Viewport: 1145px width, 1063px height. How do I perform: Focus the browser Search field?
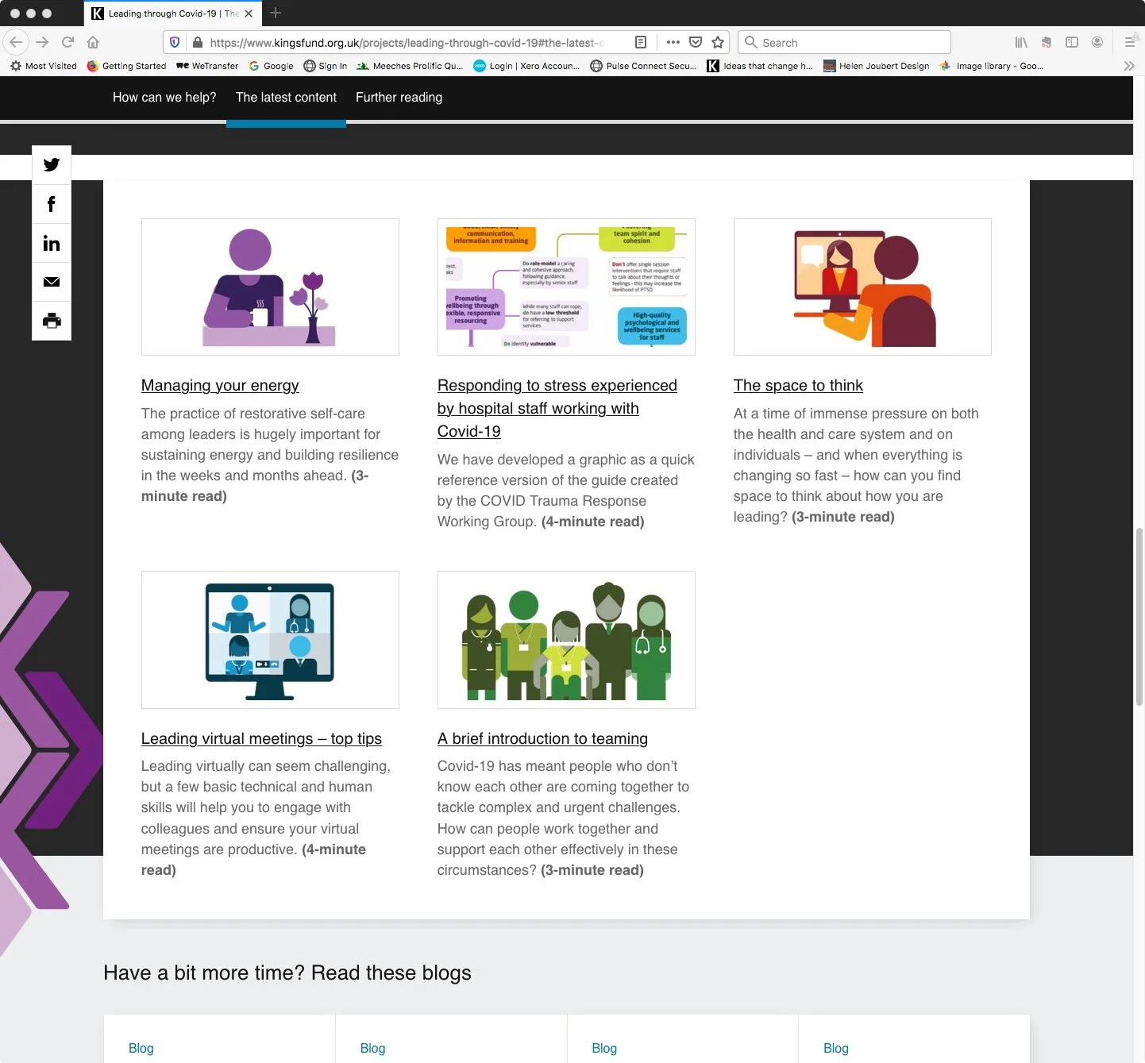[844, 42]
